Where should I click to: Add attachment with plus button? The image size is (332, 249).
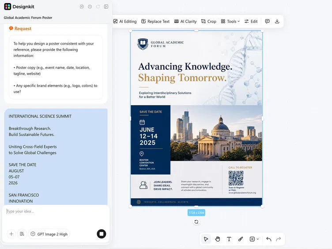pyautogui.click(x=11, y=234)
